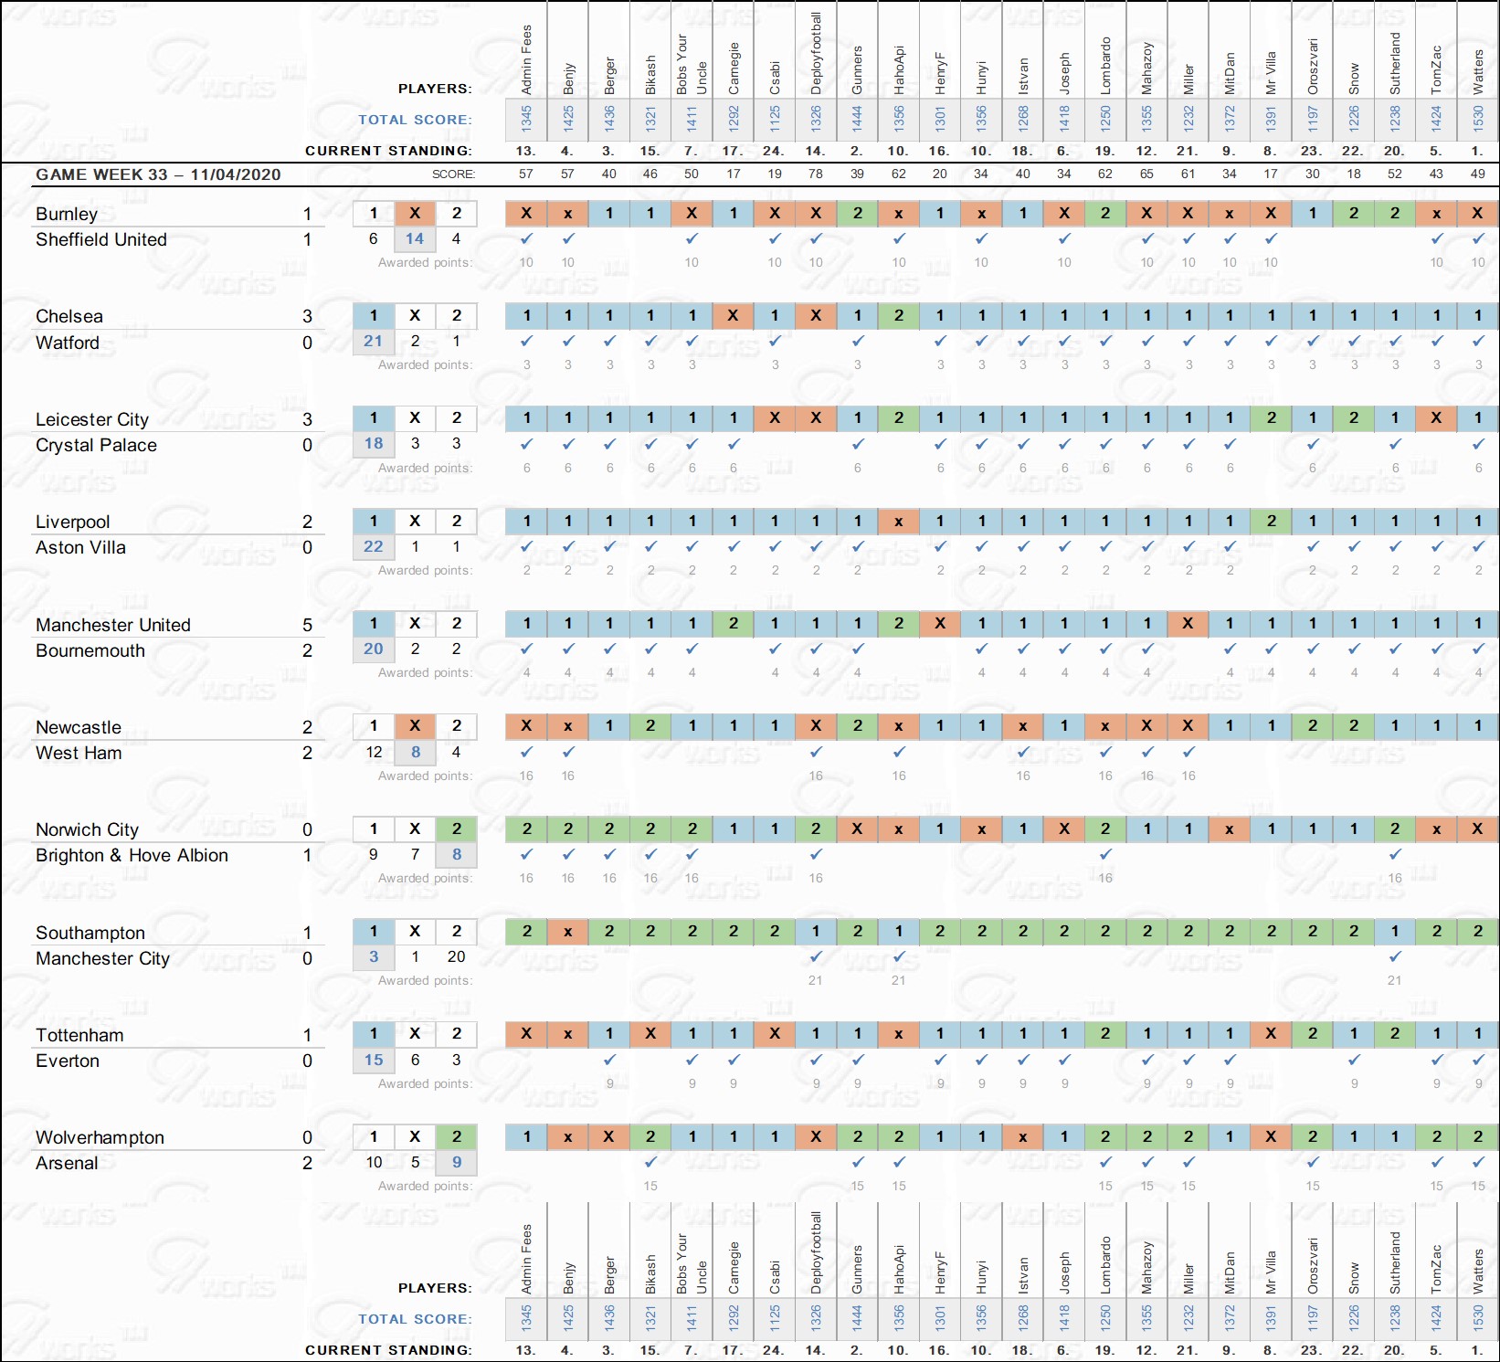Click Carnegie's orange X pick for Chelsea match
This screenshot has height=1362, width=1500.
point(733,315)
